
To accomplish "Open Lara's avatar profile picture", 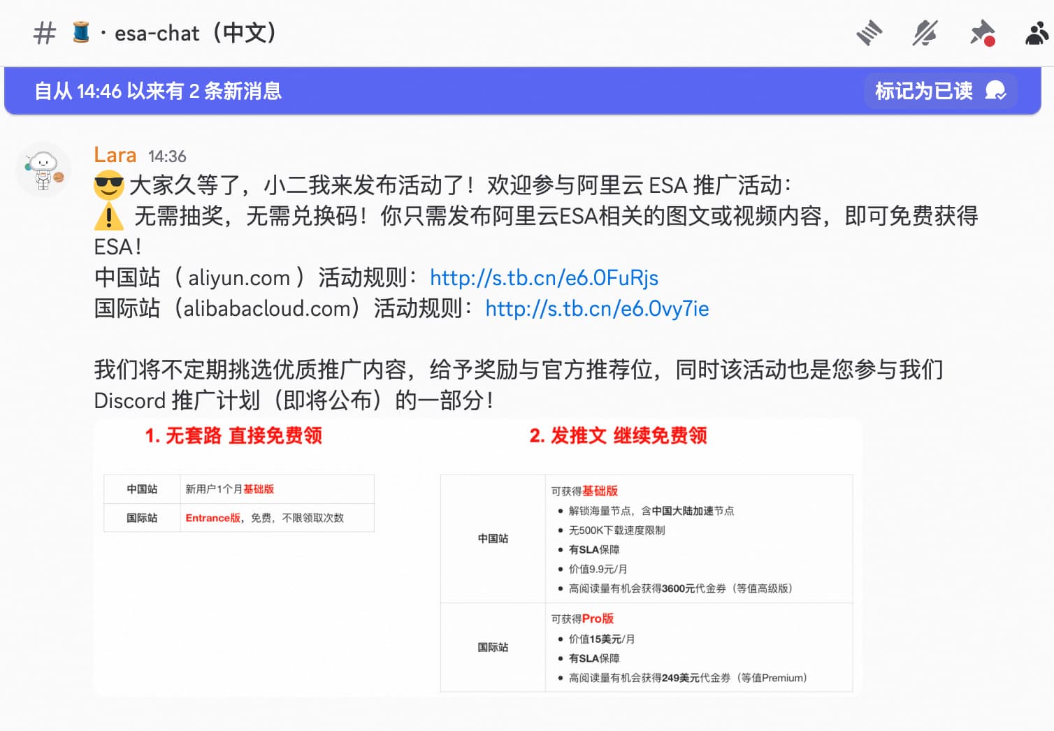I will pos(43,170).
